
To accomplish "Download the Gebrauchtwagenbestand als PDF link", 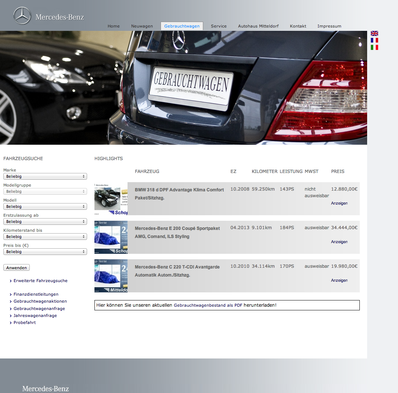I will [208, 305].
